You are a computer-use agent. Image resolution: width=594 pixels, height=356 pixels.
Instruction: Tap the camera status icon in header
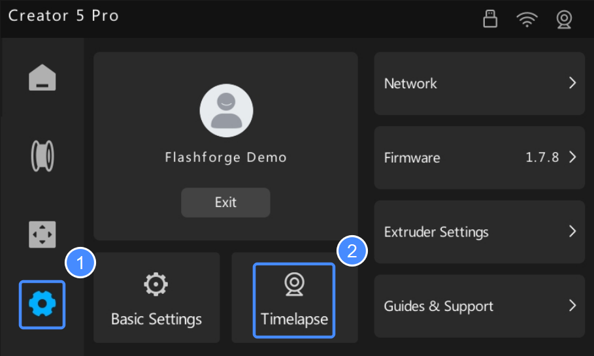coord(564,20)
